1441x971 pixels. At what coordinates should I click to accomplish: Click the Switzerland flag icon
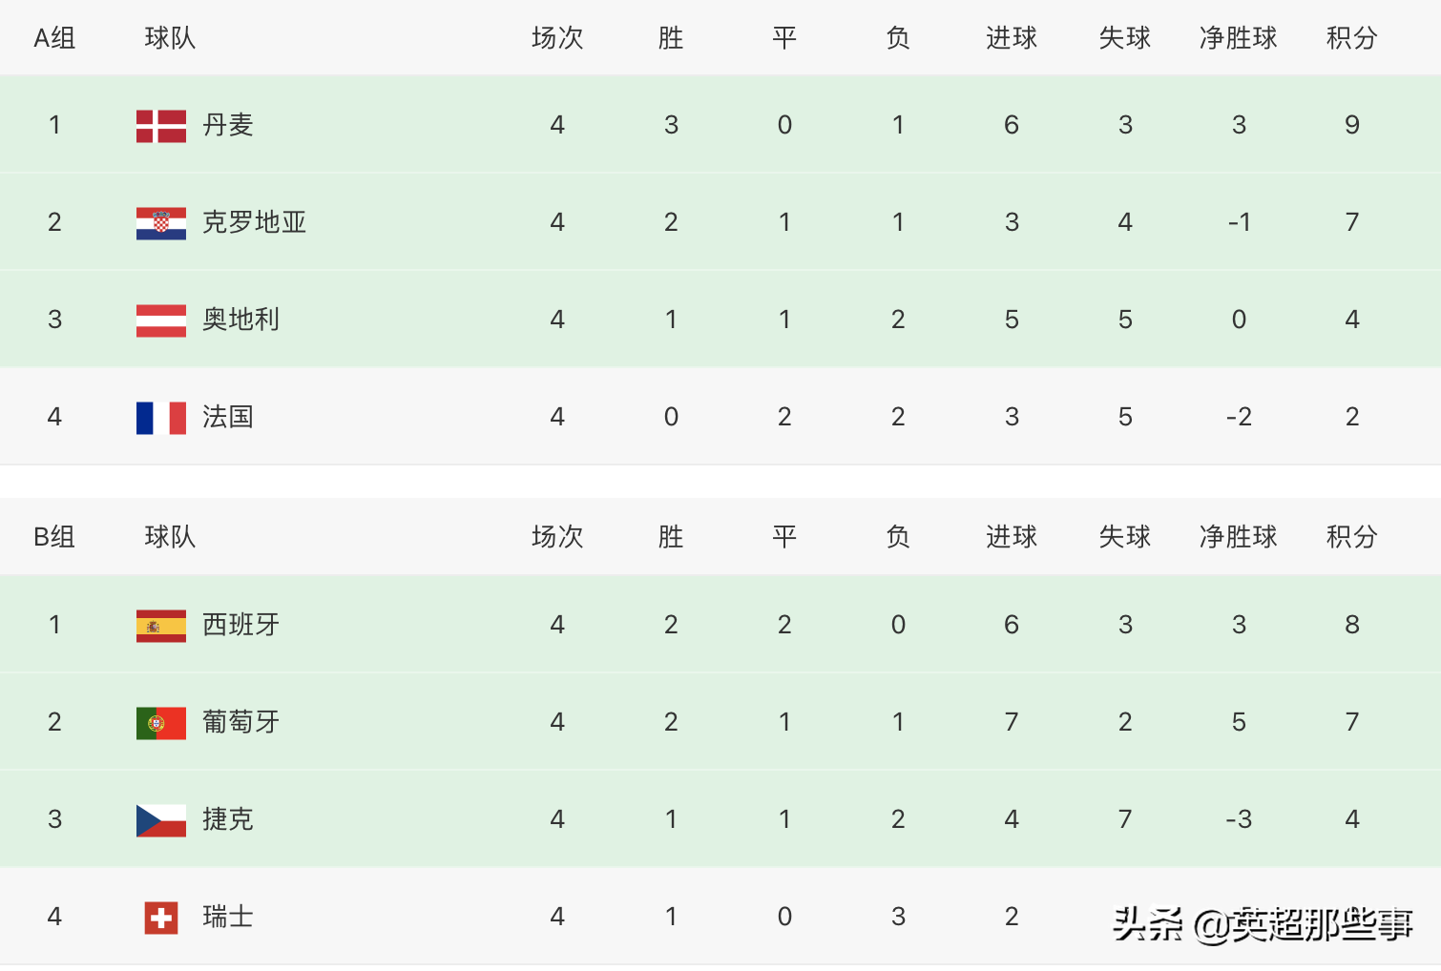click(160, 918)
